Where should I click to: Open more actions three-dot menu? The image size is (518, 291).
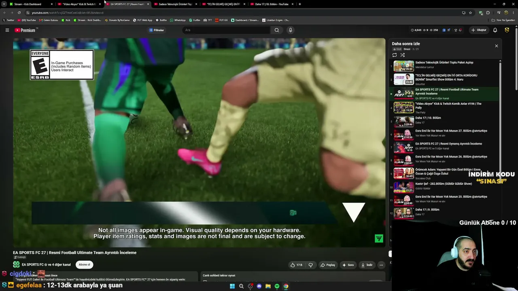[x=381, y=265]
